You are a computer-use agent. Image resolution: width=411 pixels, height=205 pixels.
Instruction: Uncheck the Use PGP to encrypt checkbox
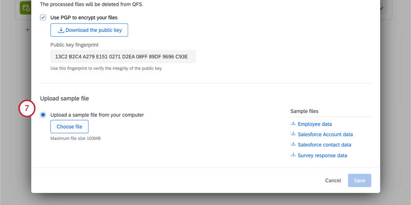pyautogui.click(x=43, y=17)
